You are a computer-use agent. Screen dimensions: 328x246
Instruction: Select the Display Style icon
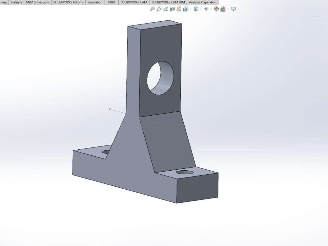point(196,9)
